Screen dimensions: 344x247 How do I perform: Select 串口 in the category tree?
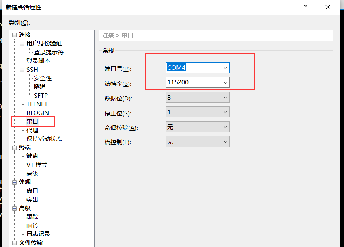click(32, 121)
